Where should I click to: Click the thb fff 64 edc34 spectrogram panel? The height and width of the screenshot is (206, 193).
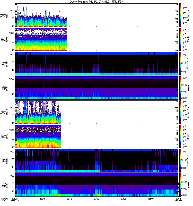click(x=97, y=15)
